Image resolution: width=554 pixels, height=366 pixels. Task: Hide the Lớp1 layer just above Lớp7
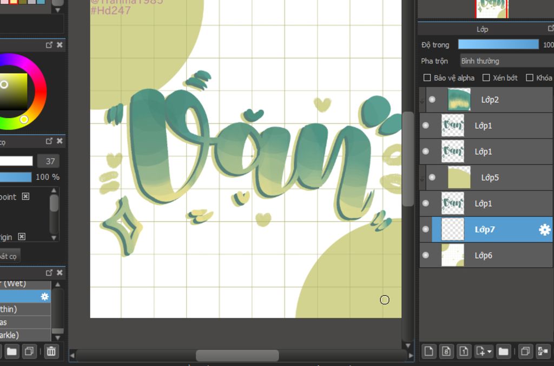[x=426, y=204]
